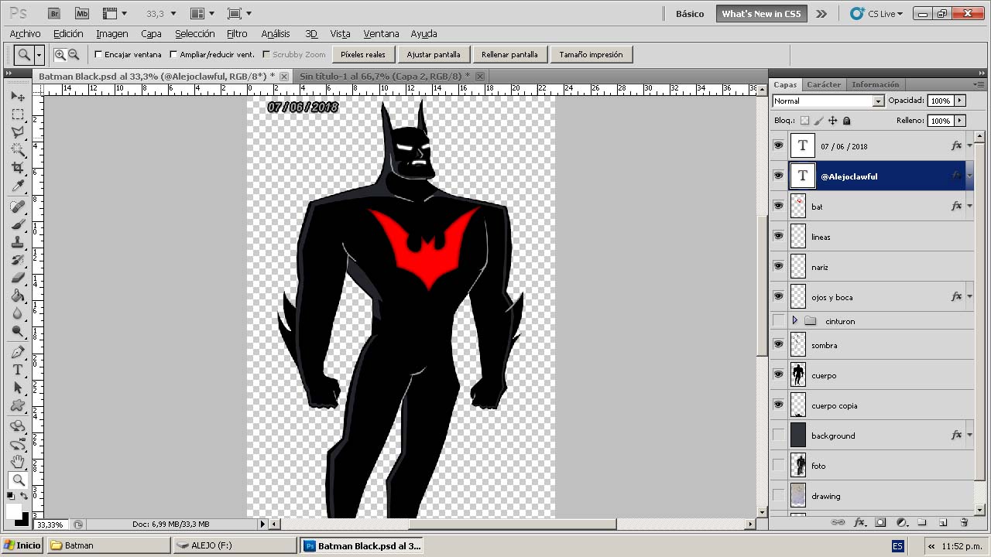Select the Horizontal Type tool

coord(18,370)
